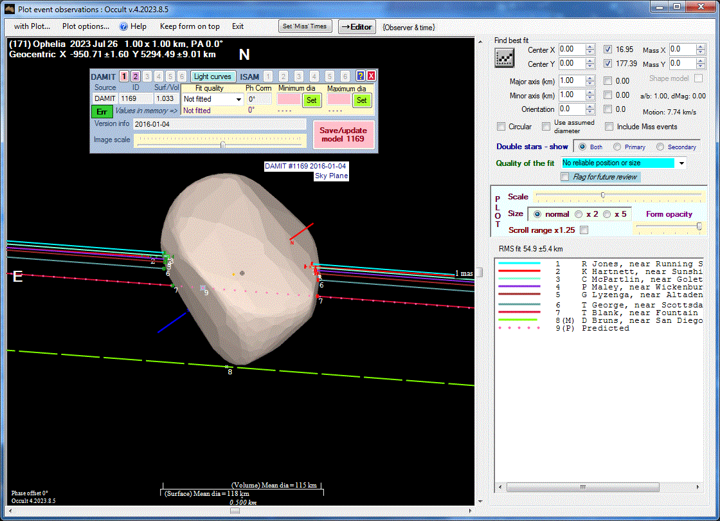Open the Quality of the fit dropdown
The image size is (720, 521).
click(681, 163)
